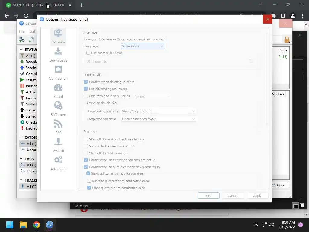
Task: Click the Chrome profile icon
Action: pos(293,16)
